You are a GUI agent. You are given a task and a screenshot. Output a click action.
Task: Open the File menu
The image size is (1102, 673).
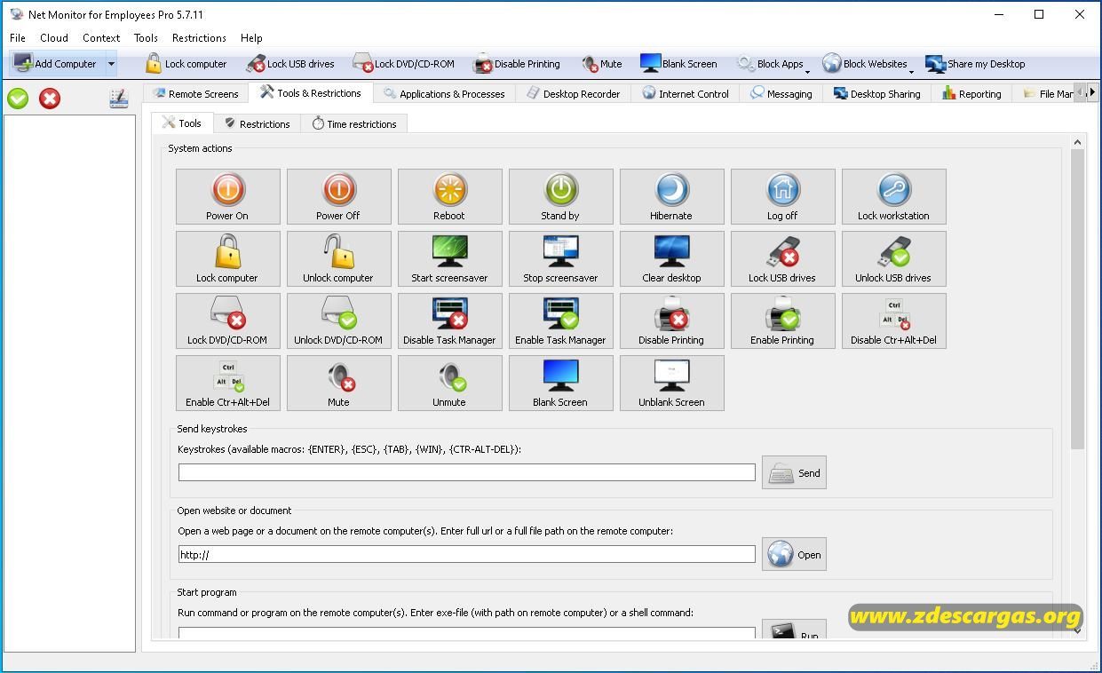click(18, 38)
